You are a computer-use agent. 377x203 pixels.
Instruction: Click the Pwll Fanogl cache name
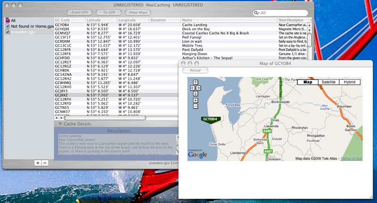pyautogui.click(x=192, y=37)
